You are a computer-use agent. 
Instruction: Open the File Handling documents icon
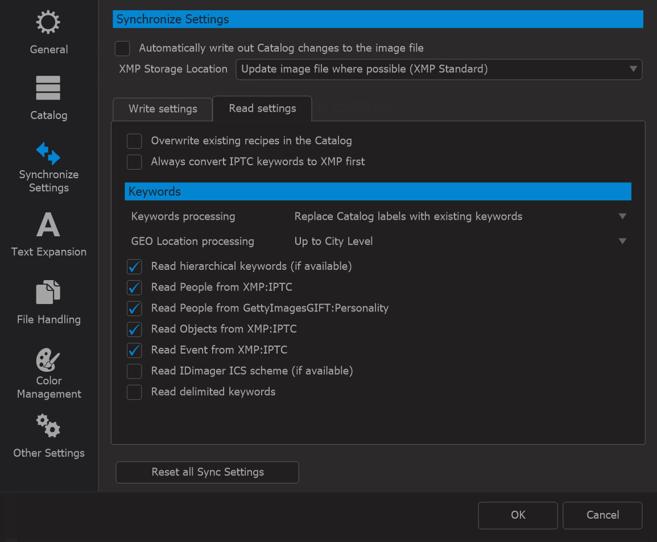pos(48,292)
